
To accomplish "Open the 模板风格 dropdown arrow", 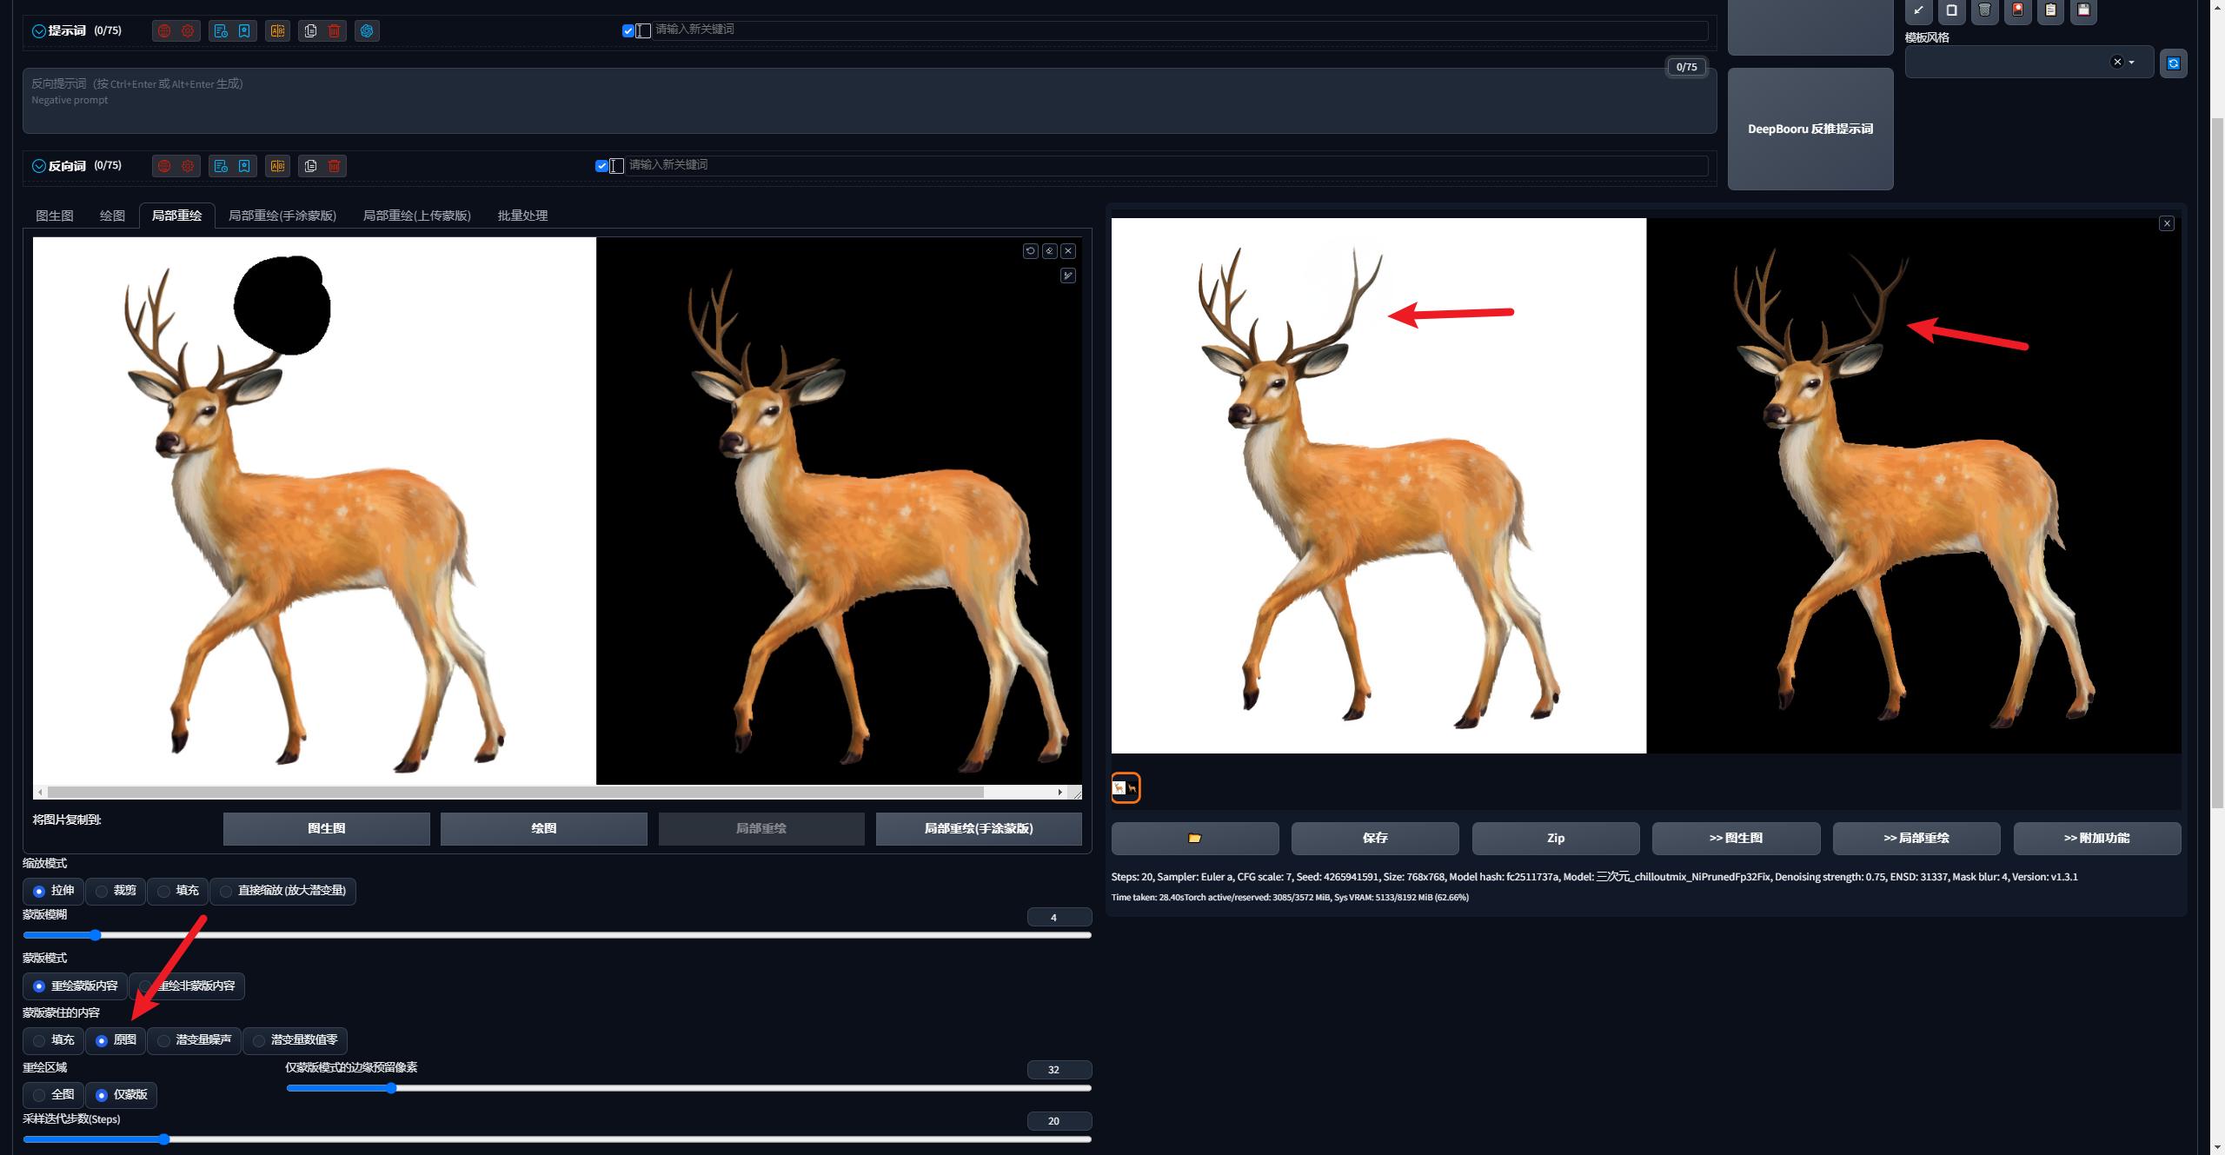I will click(x=2132, y=63).
